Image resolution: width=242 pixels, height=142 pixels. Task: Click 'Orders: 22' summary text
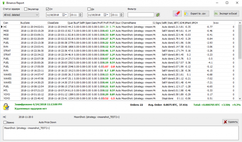136,105
